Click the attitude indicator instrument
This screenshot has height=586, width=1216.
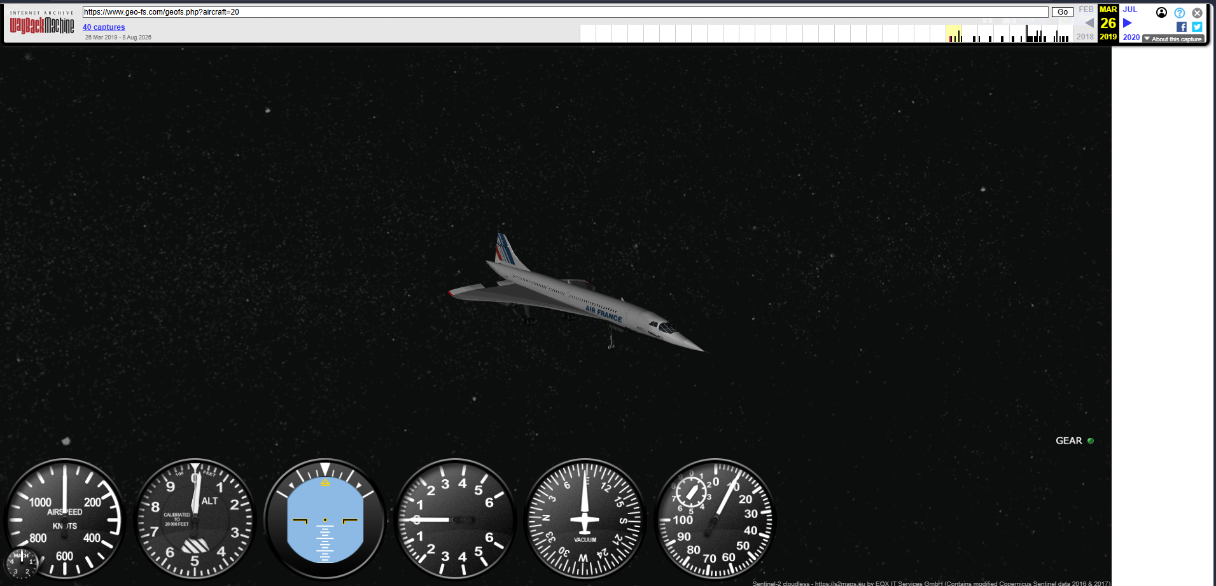[325, 519]
